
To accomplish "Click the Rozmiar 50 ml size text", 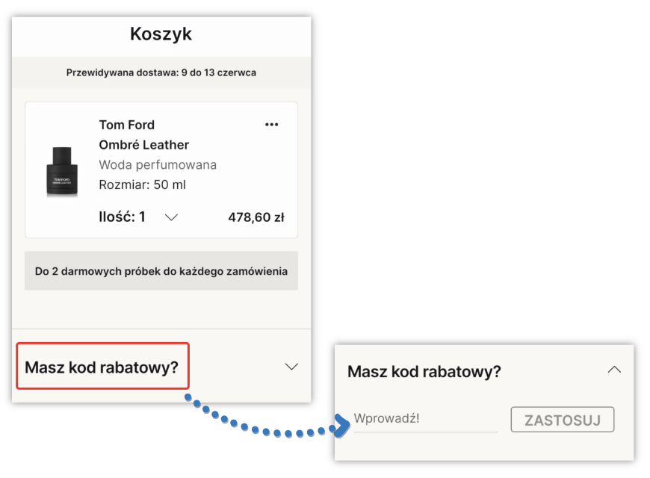I will click(143, 184).
